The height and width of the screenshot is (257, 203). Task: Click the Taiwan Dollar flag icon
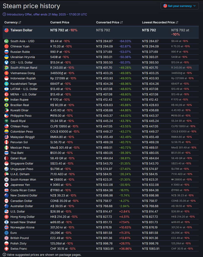pos(6,30)
